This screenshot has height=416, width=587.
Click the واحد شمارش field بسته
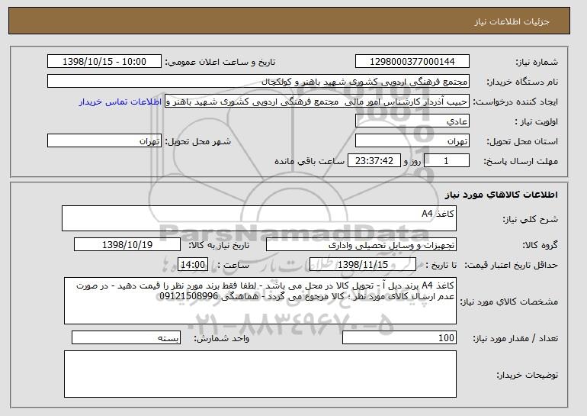tap(126, 337)
